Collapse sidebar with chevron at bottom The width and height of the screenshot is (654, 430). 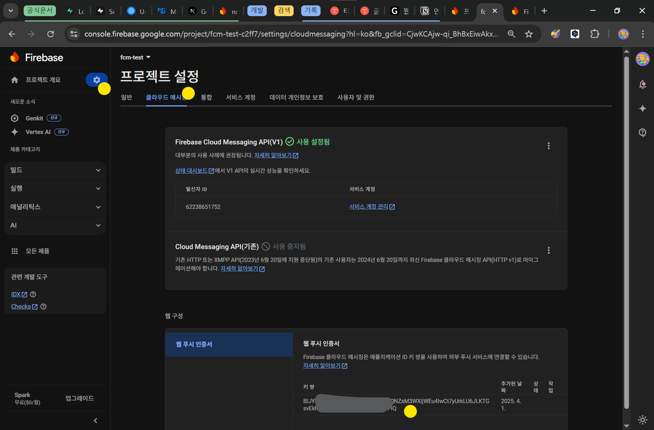tap(95, 421)
